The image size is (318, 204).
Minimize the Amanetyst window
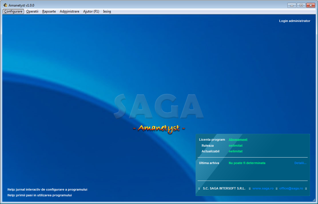pos(292,5)
